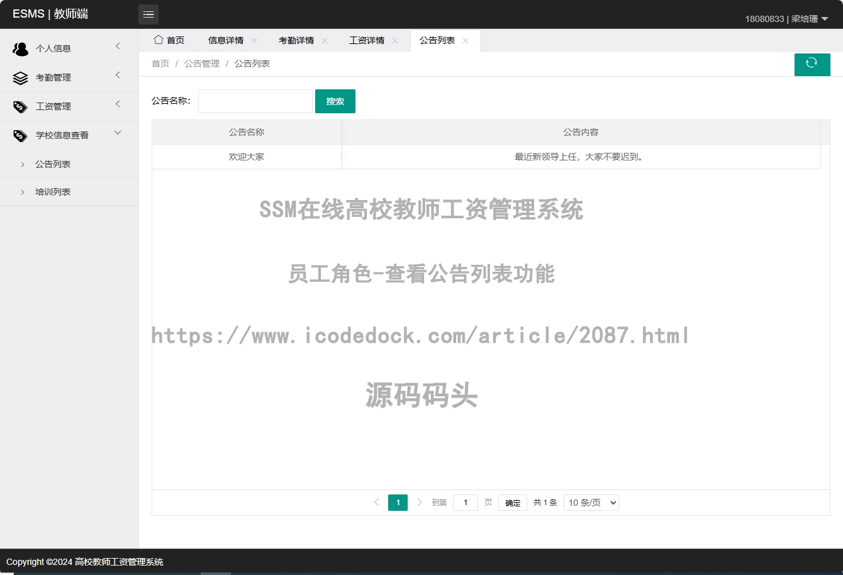Image resolution: width=843 pixels, height=575 pixels.
Task: Expand the 工资管理 menu chevron
Action: (x=118, y=104)
